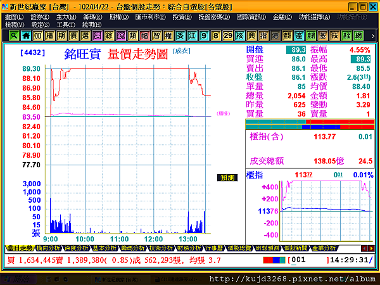
Task: Open the 說明(H) help menu
Action: (x=92, y=25)
